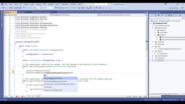Click the lightbulb quick actions icon
Image resolution: width=185 pixels, height=104 pixels.
tap(45, 75)
